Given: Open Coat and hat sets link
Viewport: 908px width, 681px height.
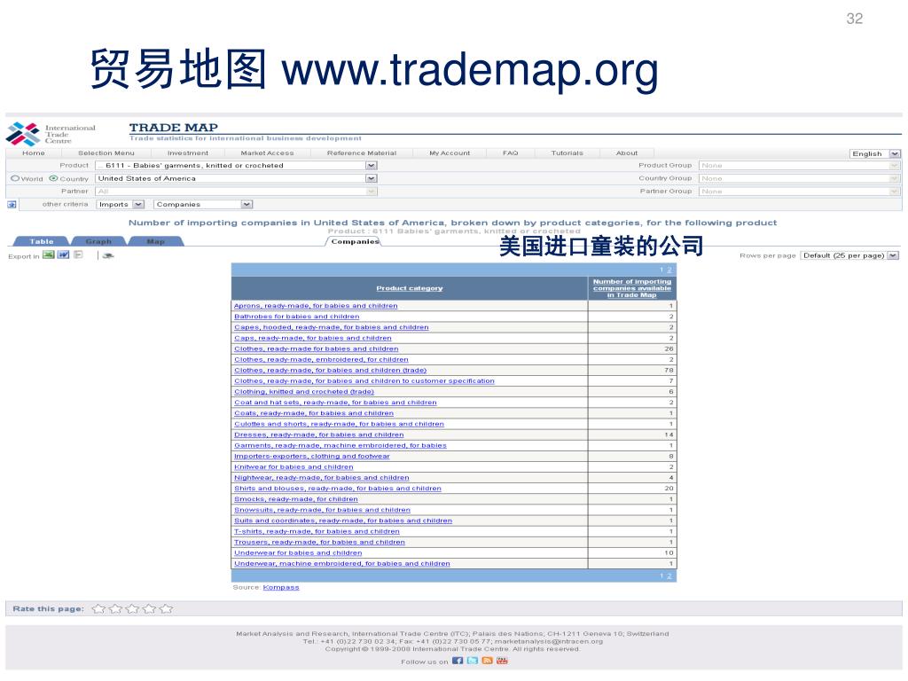Looking at the screenshot, I should pyautogui.click(x=335, y=403).
